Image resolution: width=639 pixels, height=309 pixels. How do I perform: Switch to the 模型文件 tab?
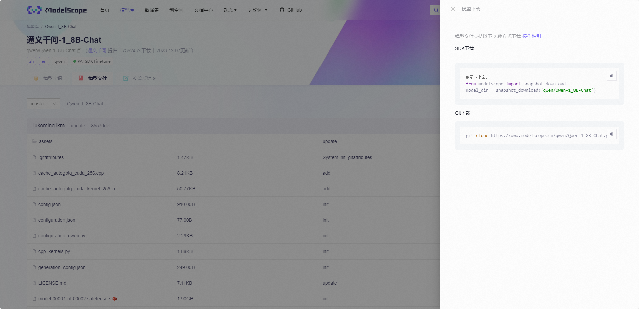(x=93, y=78)
